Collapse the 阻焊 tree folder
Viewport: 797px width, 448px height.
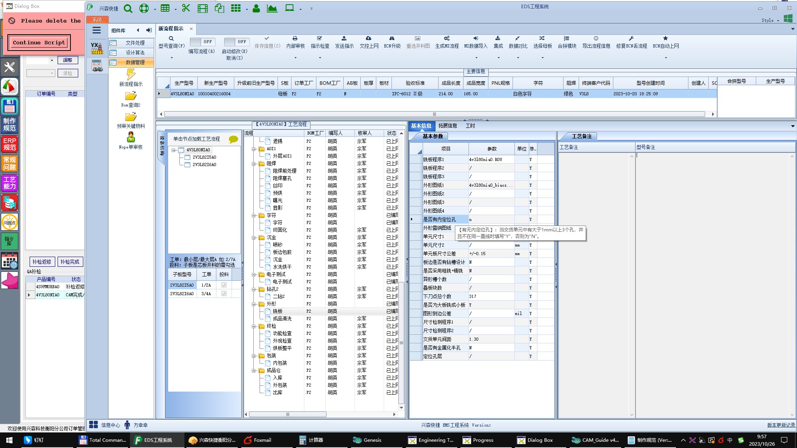(x=254, y=164)
